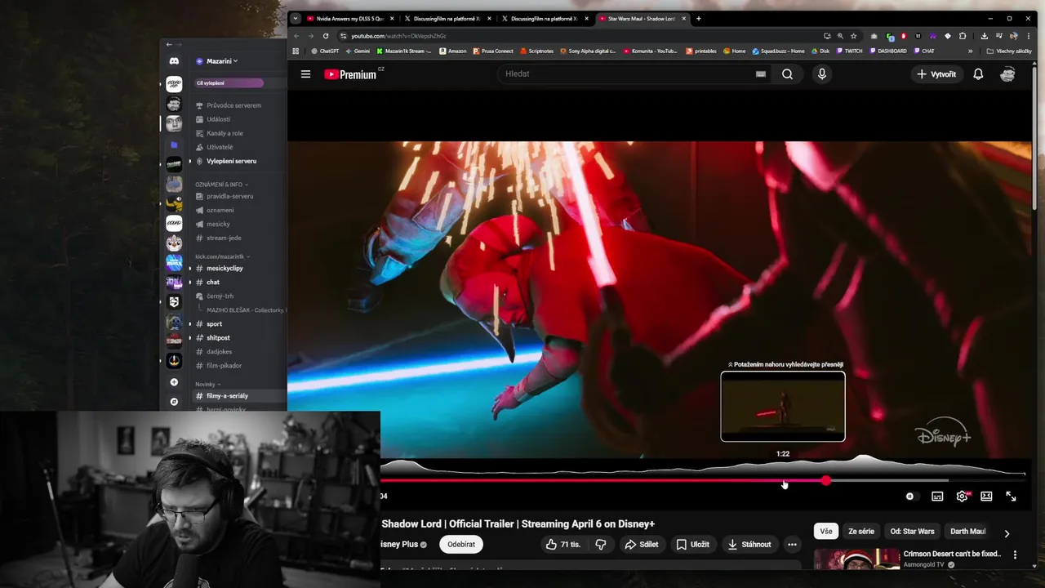Image resolution: width=1045 pixels, height=588 pixels.
Task: Show more related chips with right chevron
Action: (x=1007, y=533)
